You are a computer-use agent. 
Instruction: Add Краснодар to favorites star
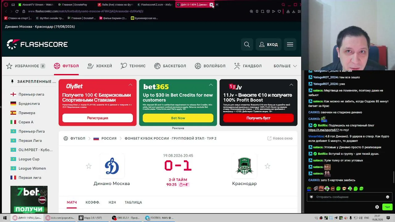click(x=267, y=166)
